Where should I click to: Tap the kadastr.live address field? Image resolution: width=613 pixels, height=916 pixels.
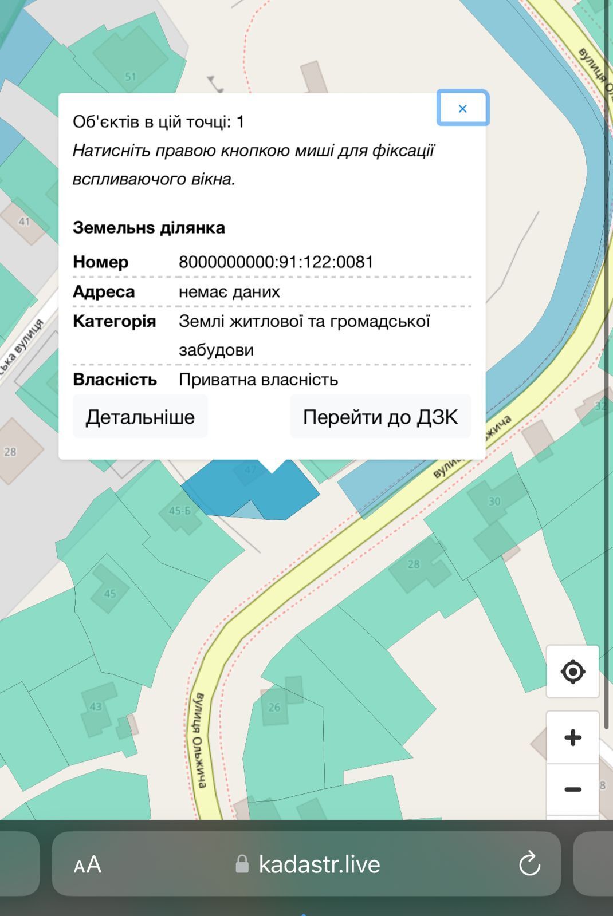pos(306,864)
